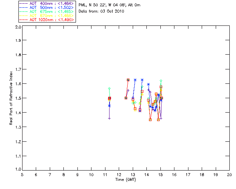Select the AOT 400nm legend entry
The height and width of the screenshot is (189, 236).
47,3
